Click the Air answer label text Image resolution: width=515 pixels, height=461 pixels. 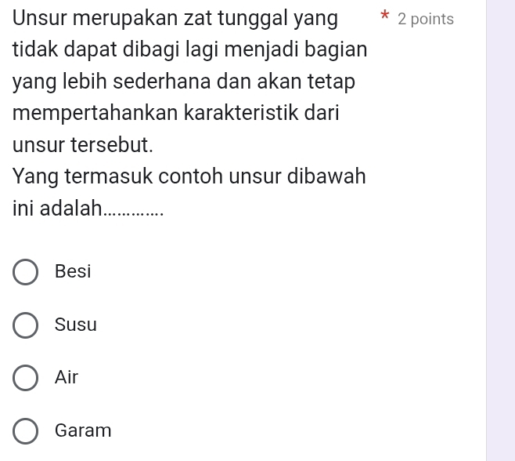click(67, 378)
